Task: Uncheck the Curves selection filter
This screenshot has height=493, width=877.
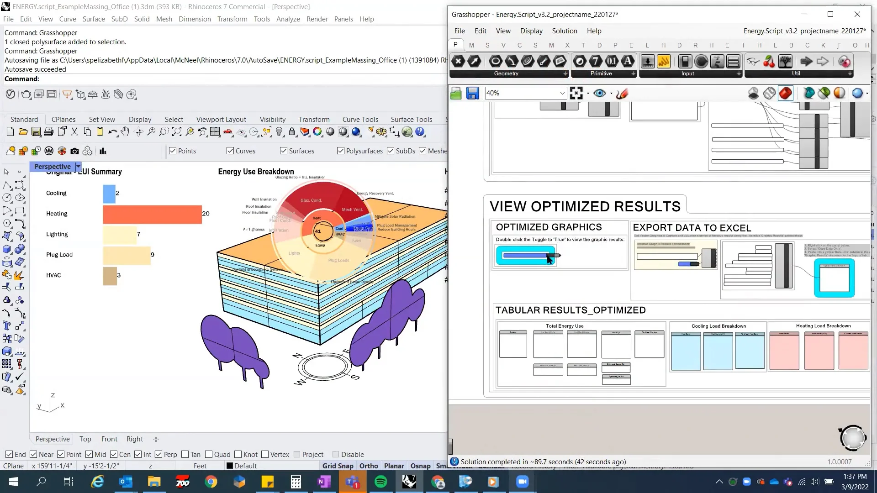Action: point(230,151)
